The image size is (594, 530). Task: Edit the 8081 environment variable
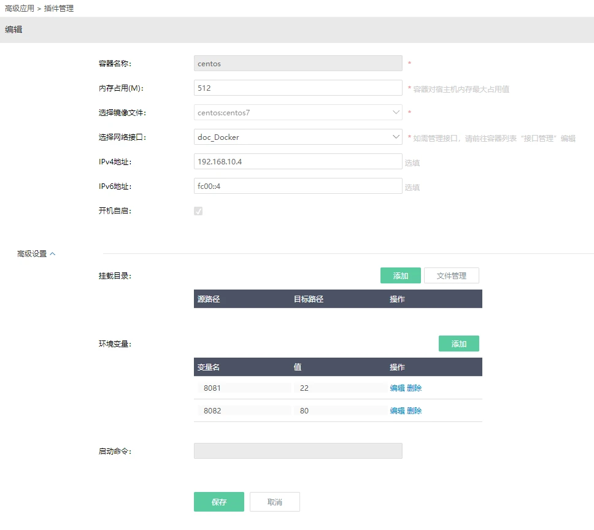397,388
